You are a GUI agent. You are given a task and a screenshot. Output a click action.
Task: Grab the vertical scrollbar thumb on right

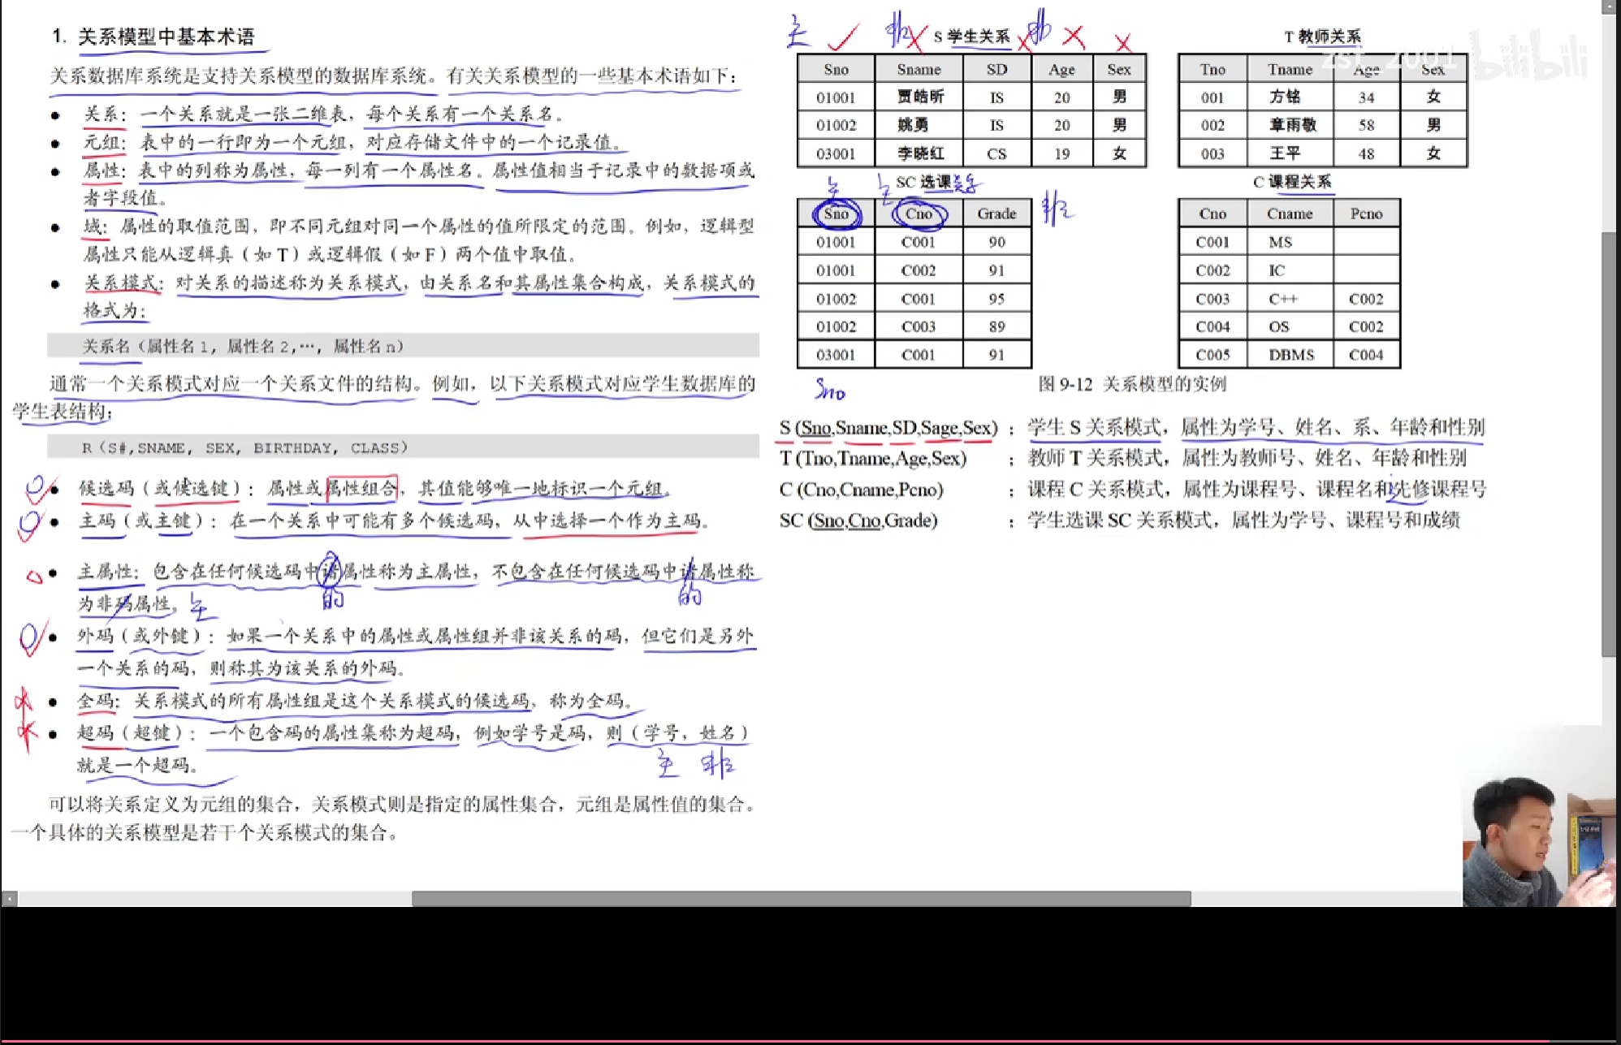coord(1610,443)
